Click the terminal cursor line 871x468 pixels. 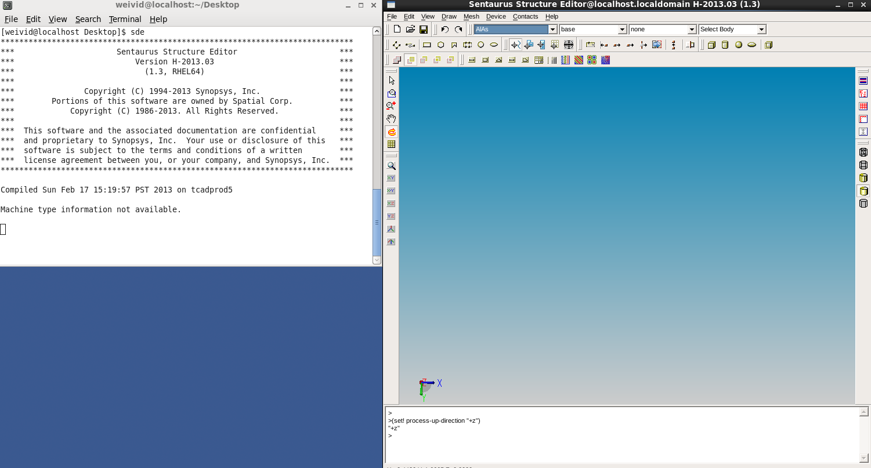3,229
